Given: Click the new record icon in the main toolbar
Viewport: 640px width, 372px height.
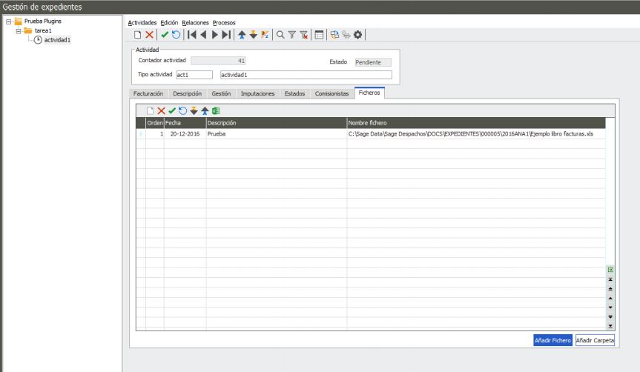Looking at the screenshot, I should coord(137,35).
